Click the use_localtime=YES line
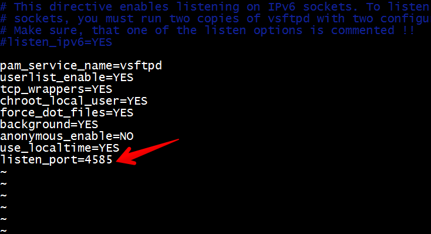431x234 pixels. pos(59,148)
